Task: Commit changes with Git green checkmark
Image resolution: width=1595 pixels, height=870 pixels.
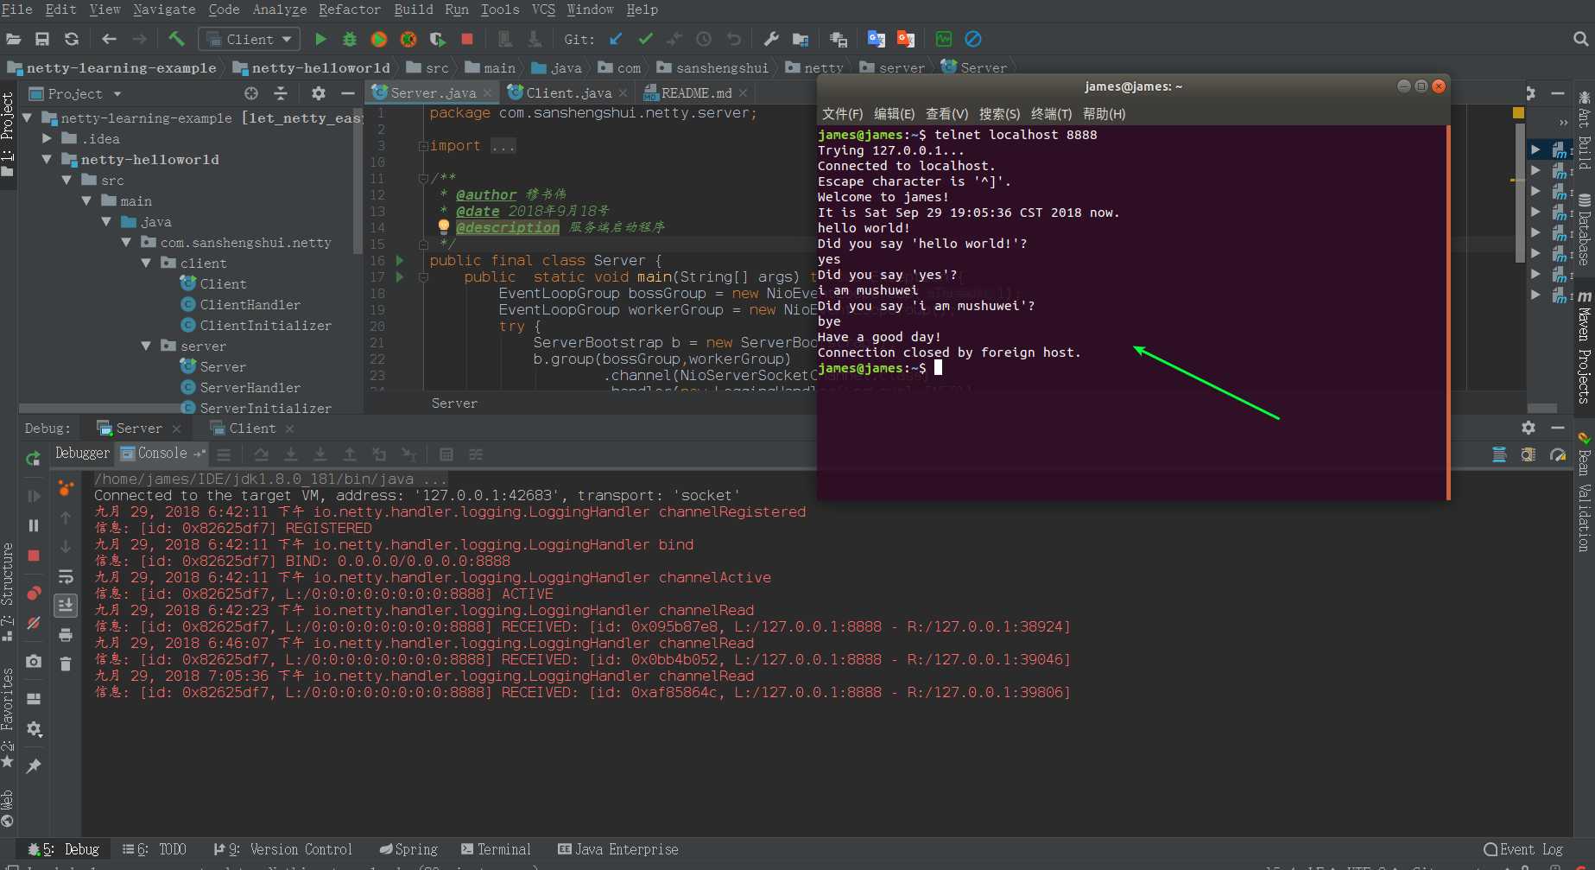Action: tap(645, 39)
